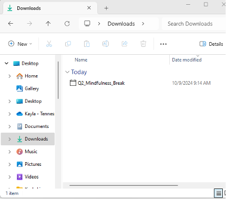Minimize the File Explorer window
Image resolution: width=226 pixels, height=199 pixels.
tap(188, 4)
